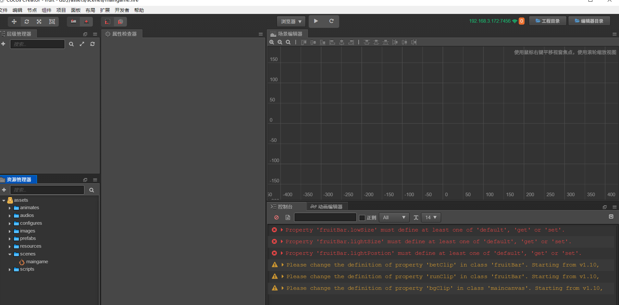Focus the 资源管理器 search field
619x305 pixels.
click(x=47, y=190)
